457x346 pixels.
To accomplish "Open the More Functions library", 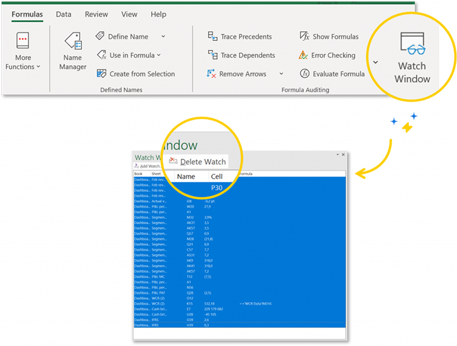I will (23, 51).
